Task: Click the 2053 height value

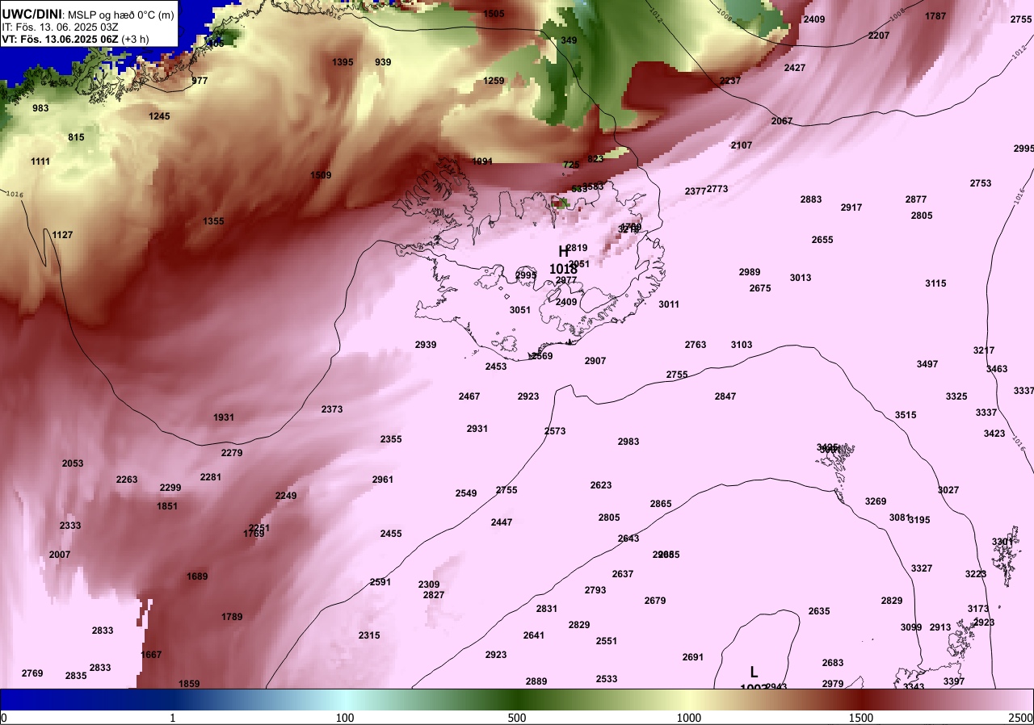Action: 73,463
